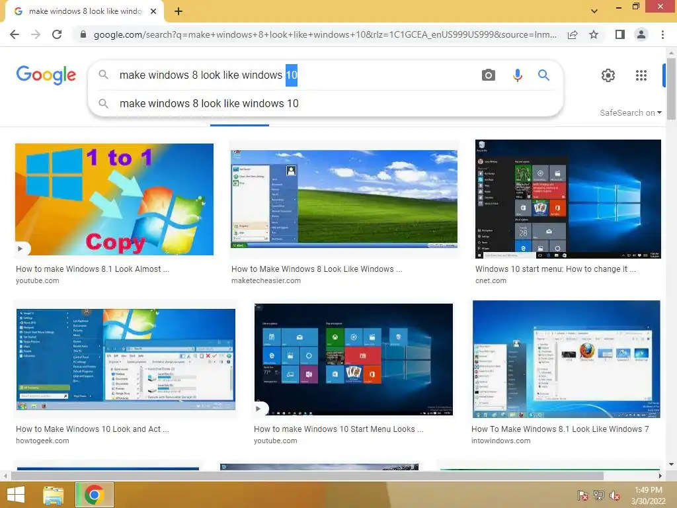The height and width of the screenshot is (508, 677).
Task: Open File Explorer from the taskbar
Action: (54, 495)
